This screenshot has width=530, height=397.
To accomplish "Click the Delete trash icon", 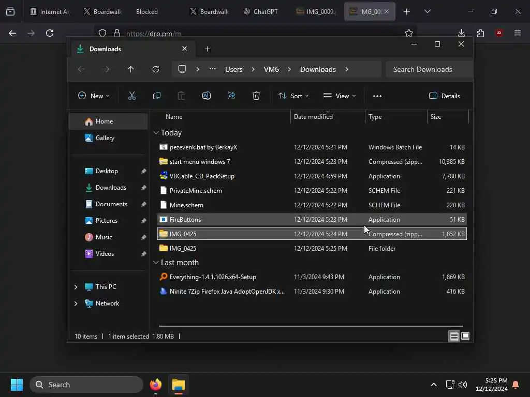I will (256, 96).
